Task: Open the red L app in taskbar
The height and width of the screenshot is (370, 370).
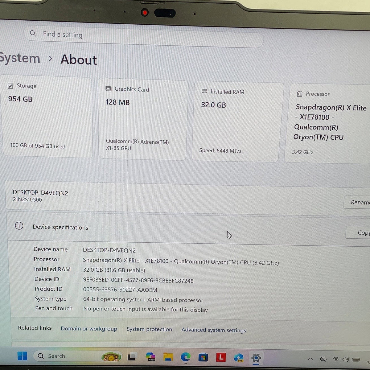Action: coord(220,358)
